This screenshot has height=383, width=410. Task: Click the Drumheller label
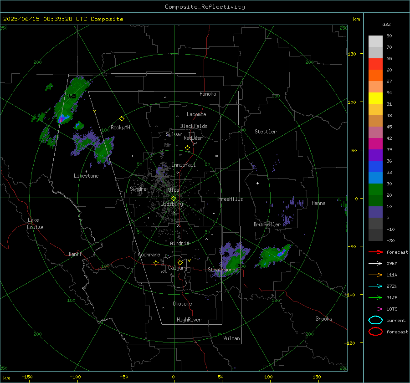click(x=267, y=225)
